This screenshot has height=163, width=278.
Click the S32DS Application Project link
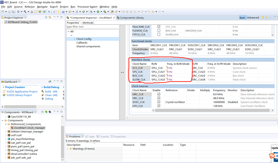22,92
